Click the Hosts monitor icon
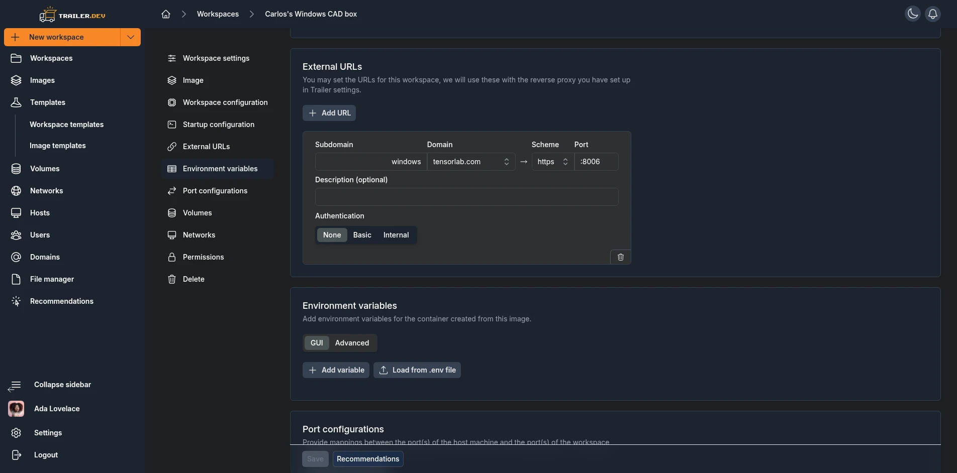The width and height of the screenshot is (957, 473). (x=16, y=213)
